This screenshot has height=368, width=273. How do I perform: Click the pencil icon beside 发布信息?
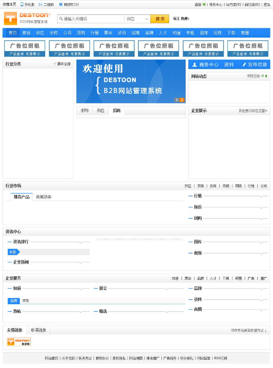pos(244,65)
